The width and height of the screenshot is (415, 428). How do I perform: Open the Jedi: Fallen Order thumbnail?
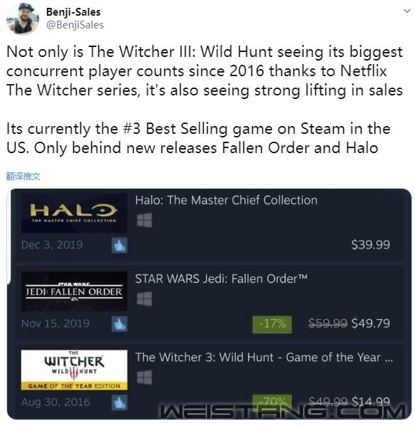tap(74, 291)
